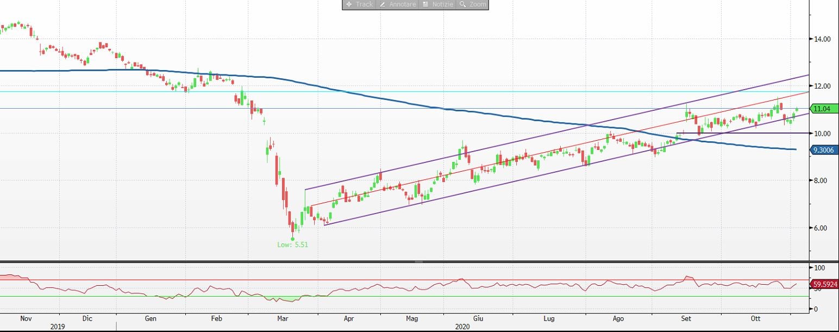Click the Low: 5.51 label
This screenshot has height=332, width=839.
(x=293, y=245)
